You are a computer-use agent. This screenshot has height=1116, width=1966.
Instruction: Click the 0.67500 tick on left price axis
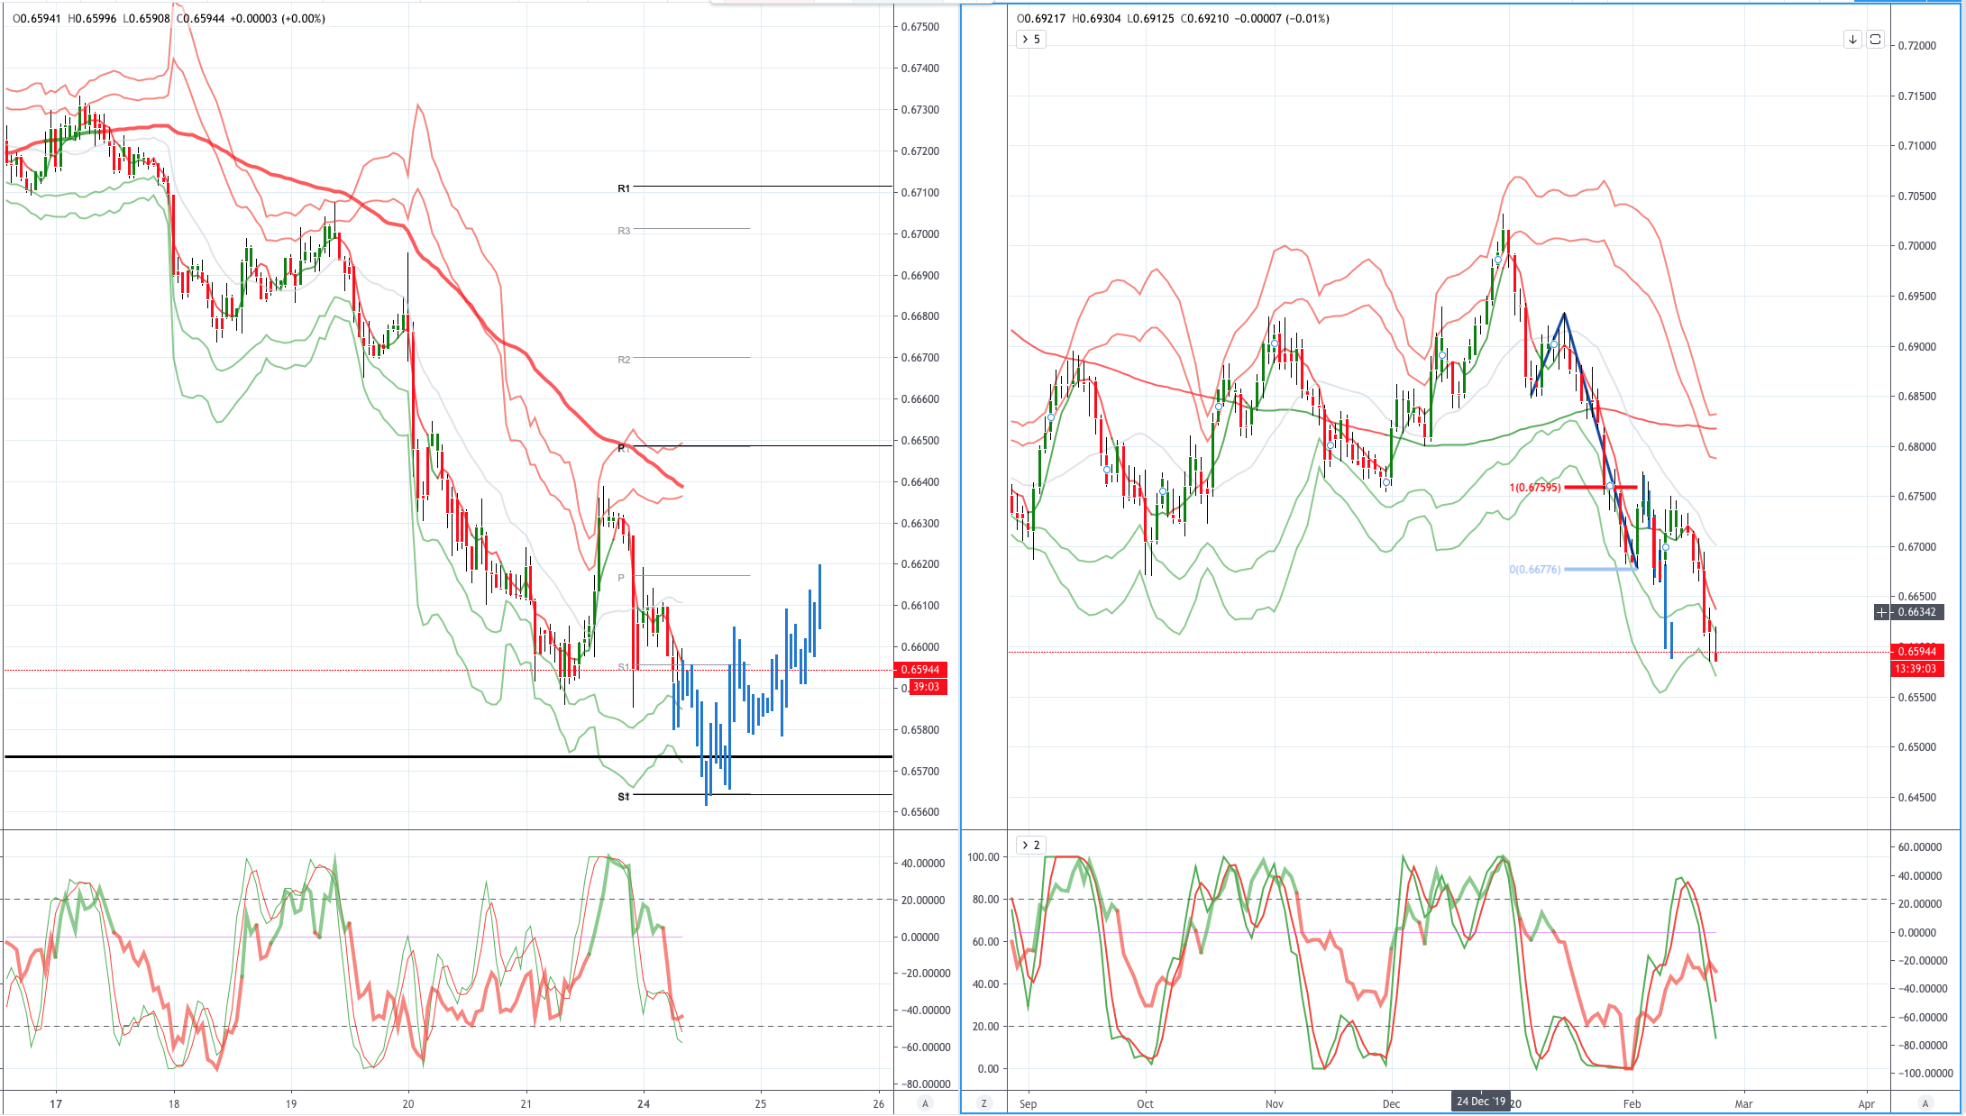(x=920, y=27)
